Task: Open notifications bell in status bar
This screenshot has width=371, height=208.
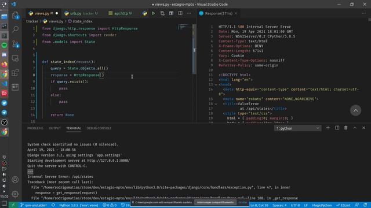Action: (x=365, y=205)
